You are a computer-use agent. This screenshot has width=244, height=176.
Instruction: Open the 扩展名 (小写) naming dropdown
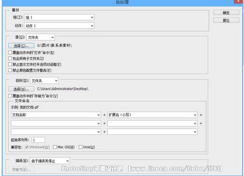152,115
